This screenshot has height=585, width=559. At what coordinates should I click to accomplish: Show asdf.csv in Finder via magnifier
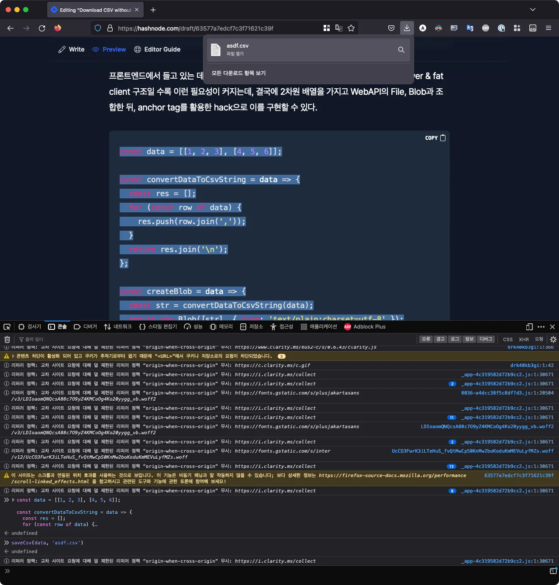[401, 50]
